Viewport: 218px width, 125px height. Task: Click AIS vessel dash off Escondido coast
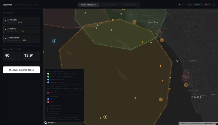click(177, 61)
